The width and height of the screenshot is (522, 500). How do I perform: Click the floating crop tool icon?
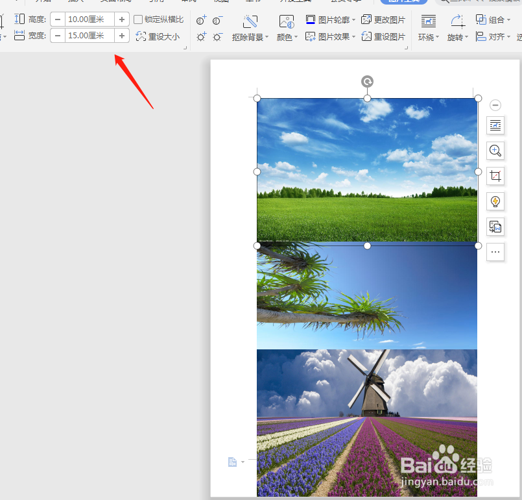point(495,176)
